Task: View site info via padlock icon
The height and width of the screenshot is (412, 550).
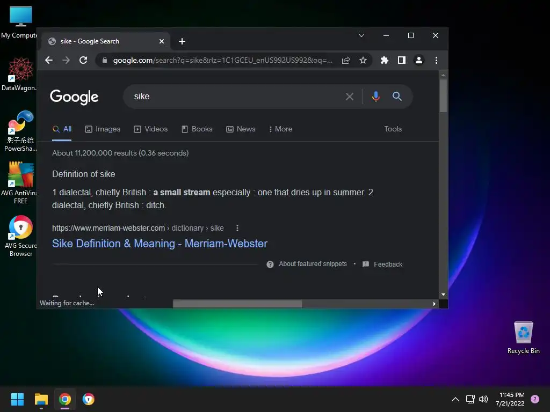Action: pos(105,60)
